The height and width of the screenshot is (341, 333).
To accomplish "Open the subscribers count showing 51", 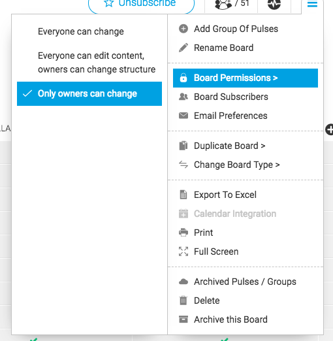I will (231, 4).
